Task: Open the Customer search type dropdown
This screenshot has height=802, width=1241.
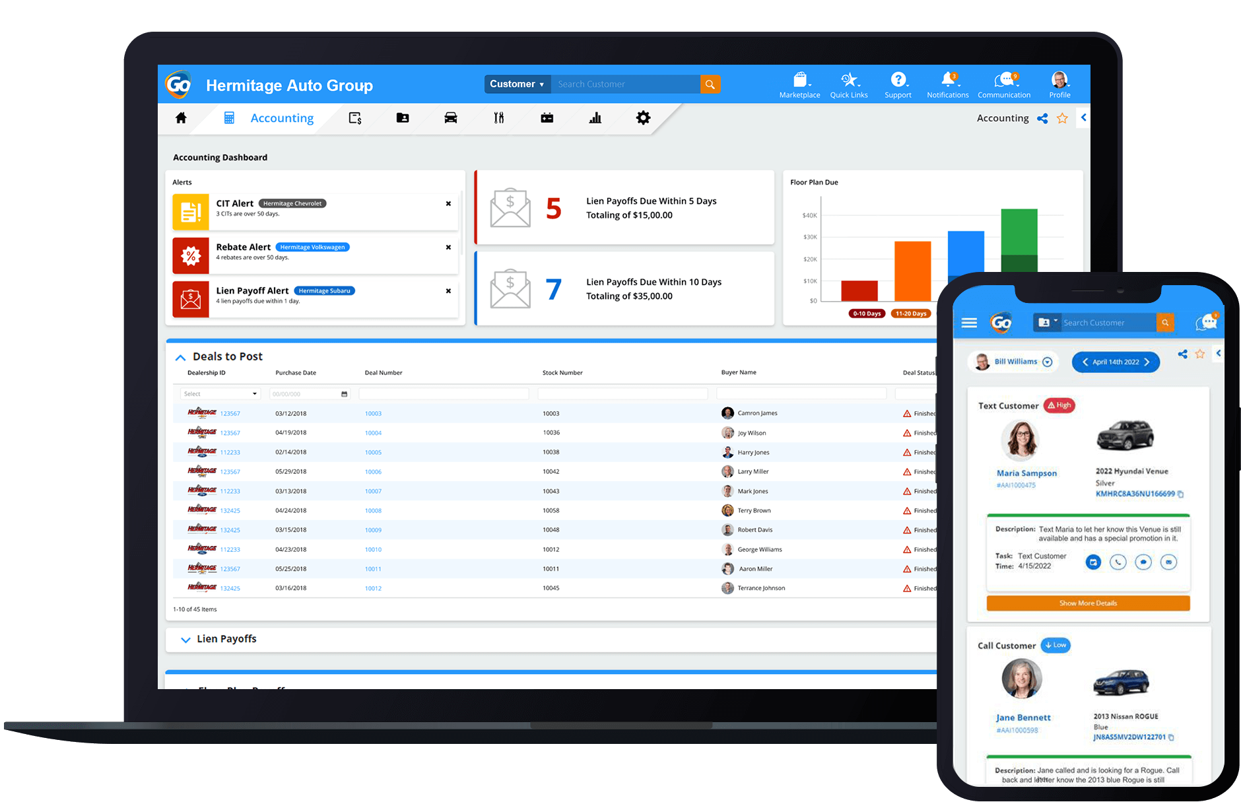Action: pyautogui.click(x=517, y=84)
